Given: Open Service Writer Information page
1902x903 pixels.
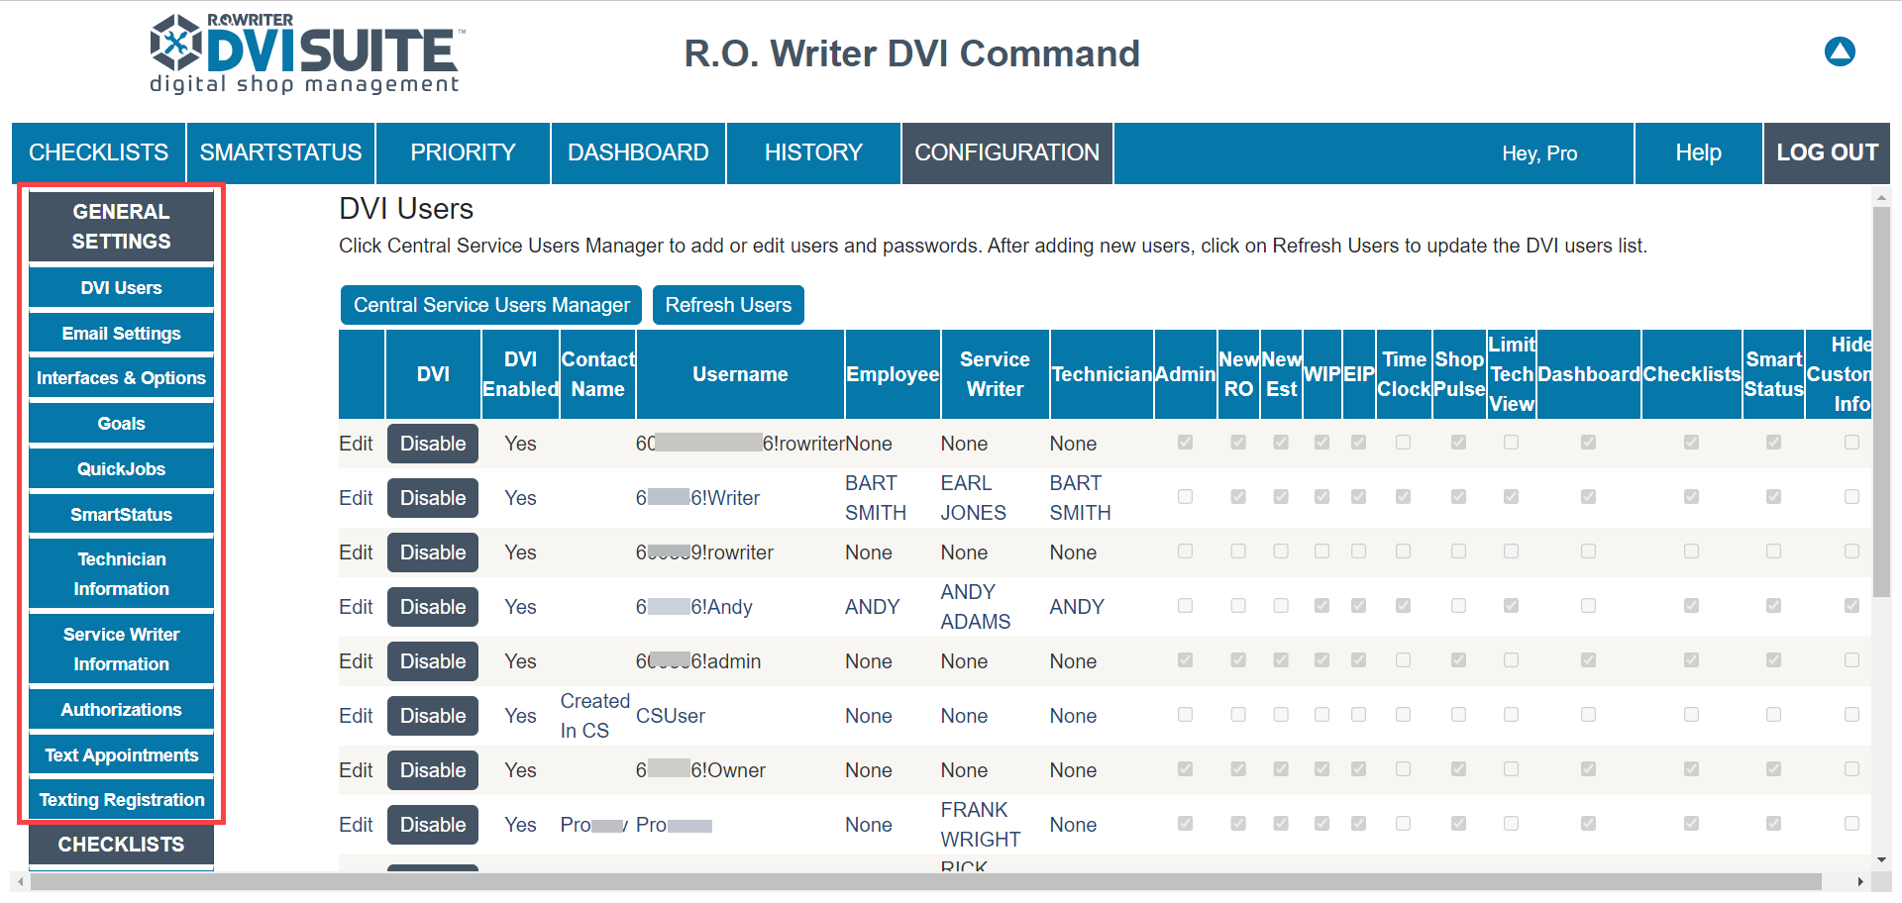Looking at the screenshot, I should tap(121, 650).
